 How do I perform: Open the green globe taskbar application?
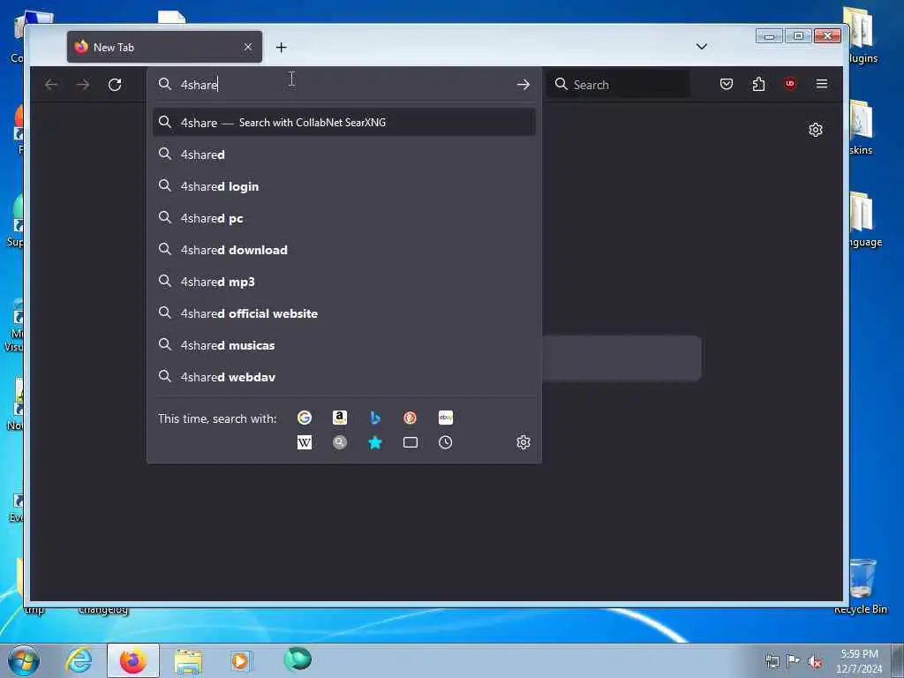click(298, 659)
